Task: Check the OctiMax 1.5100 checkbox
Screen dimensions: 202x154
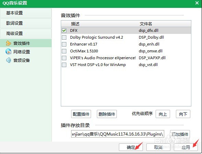Action: tap(64, 51)
